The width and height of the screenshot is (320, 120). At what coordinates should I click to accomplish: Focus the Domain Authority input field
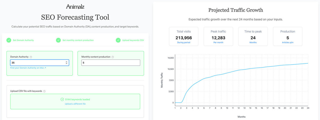(37, 63)
